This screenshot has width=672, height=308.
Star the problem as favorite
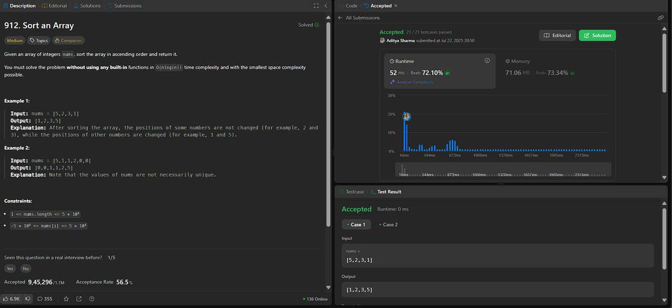(x=66, y=298)
